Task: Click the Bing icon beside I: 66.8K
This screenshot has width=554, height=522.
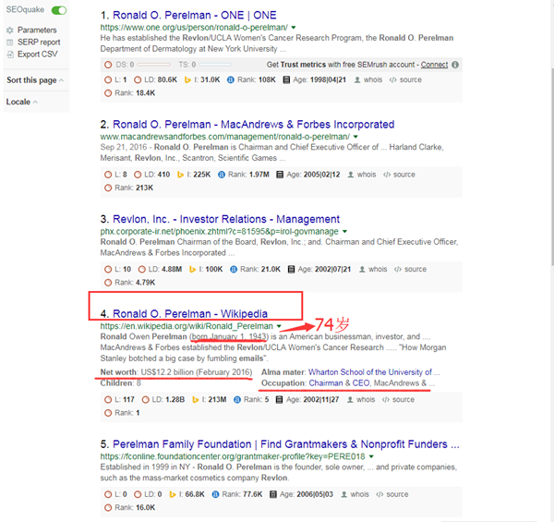Action: tap(173, 495)
